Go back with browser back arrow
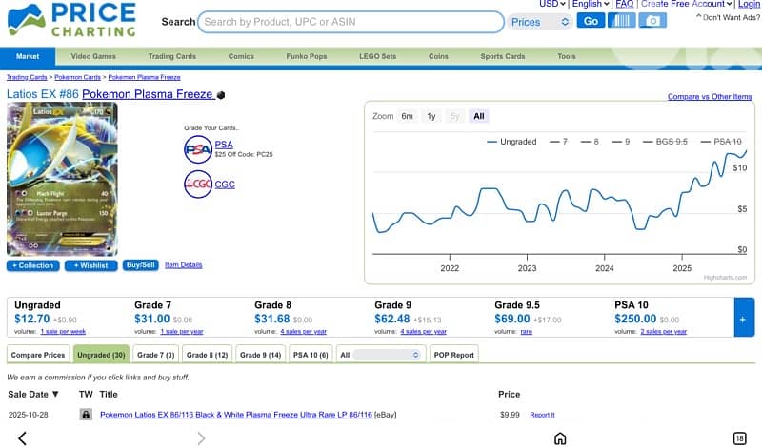Image resolution: width=762 pixels, height=447 pixels. [23, 437]
